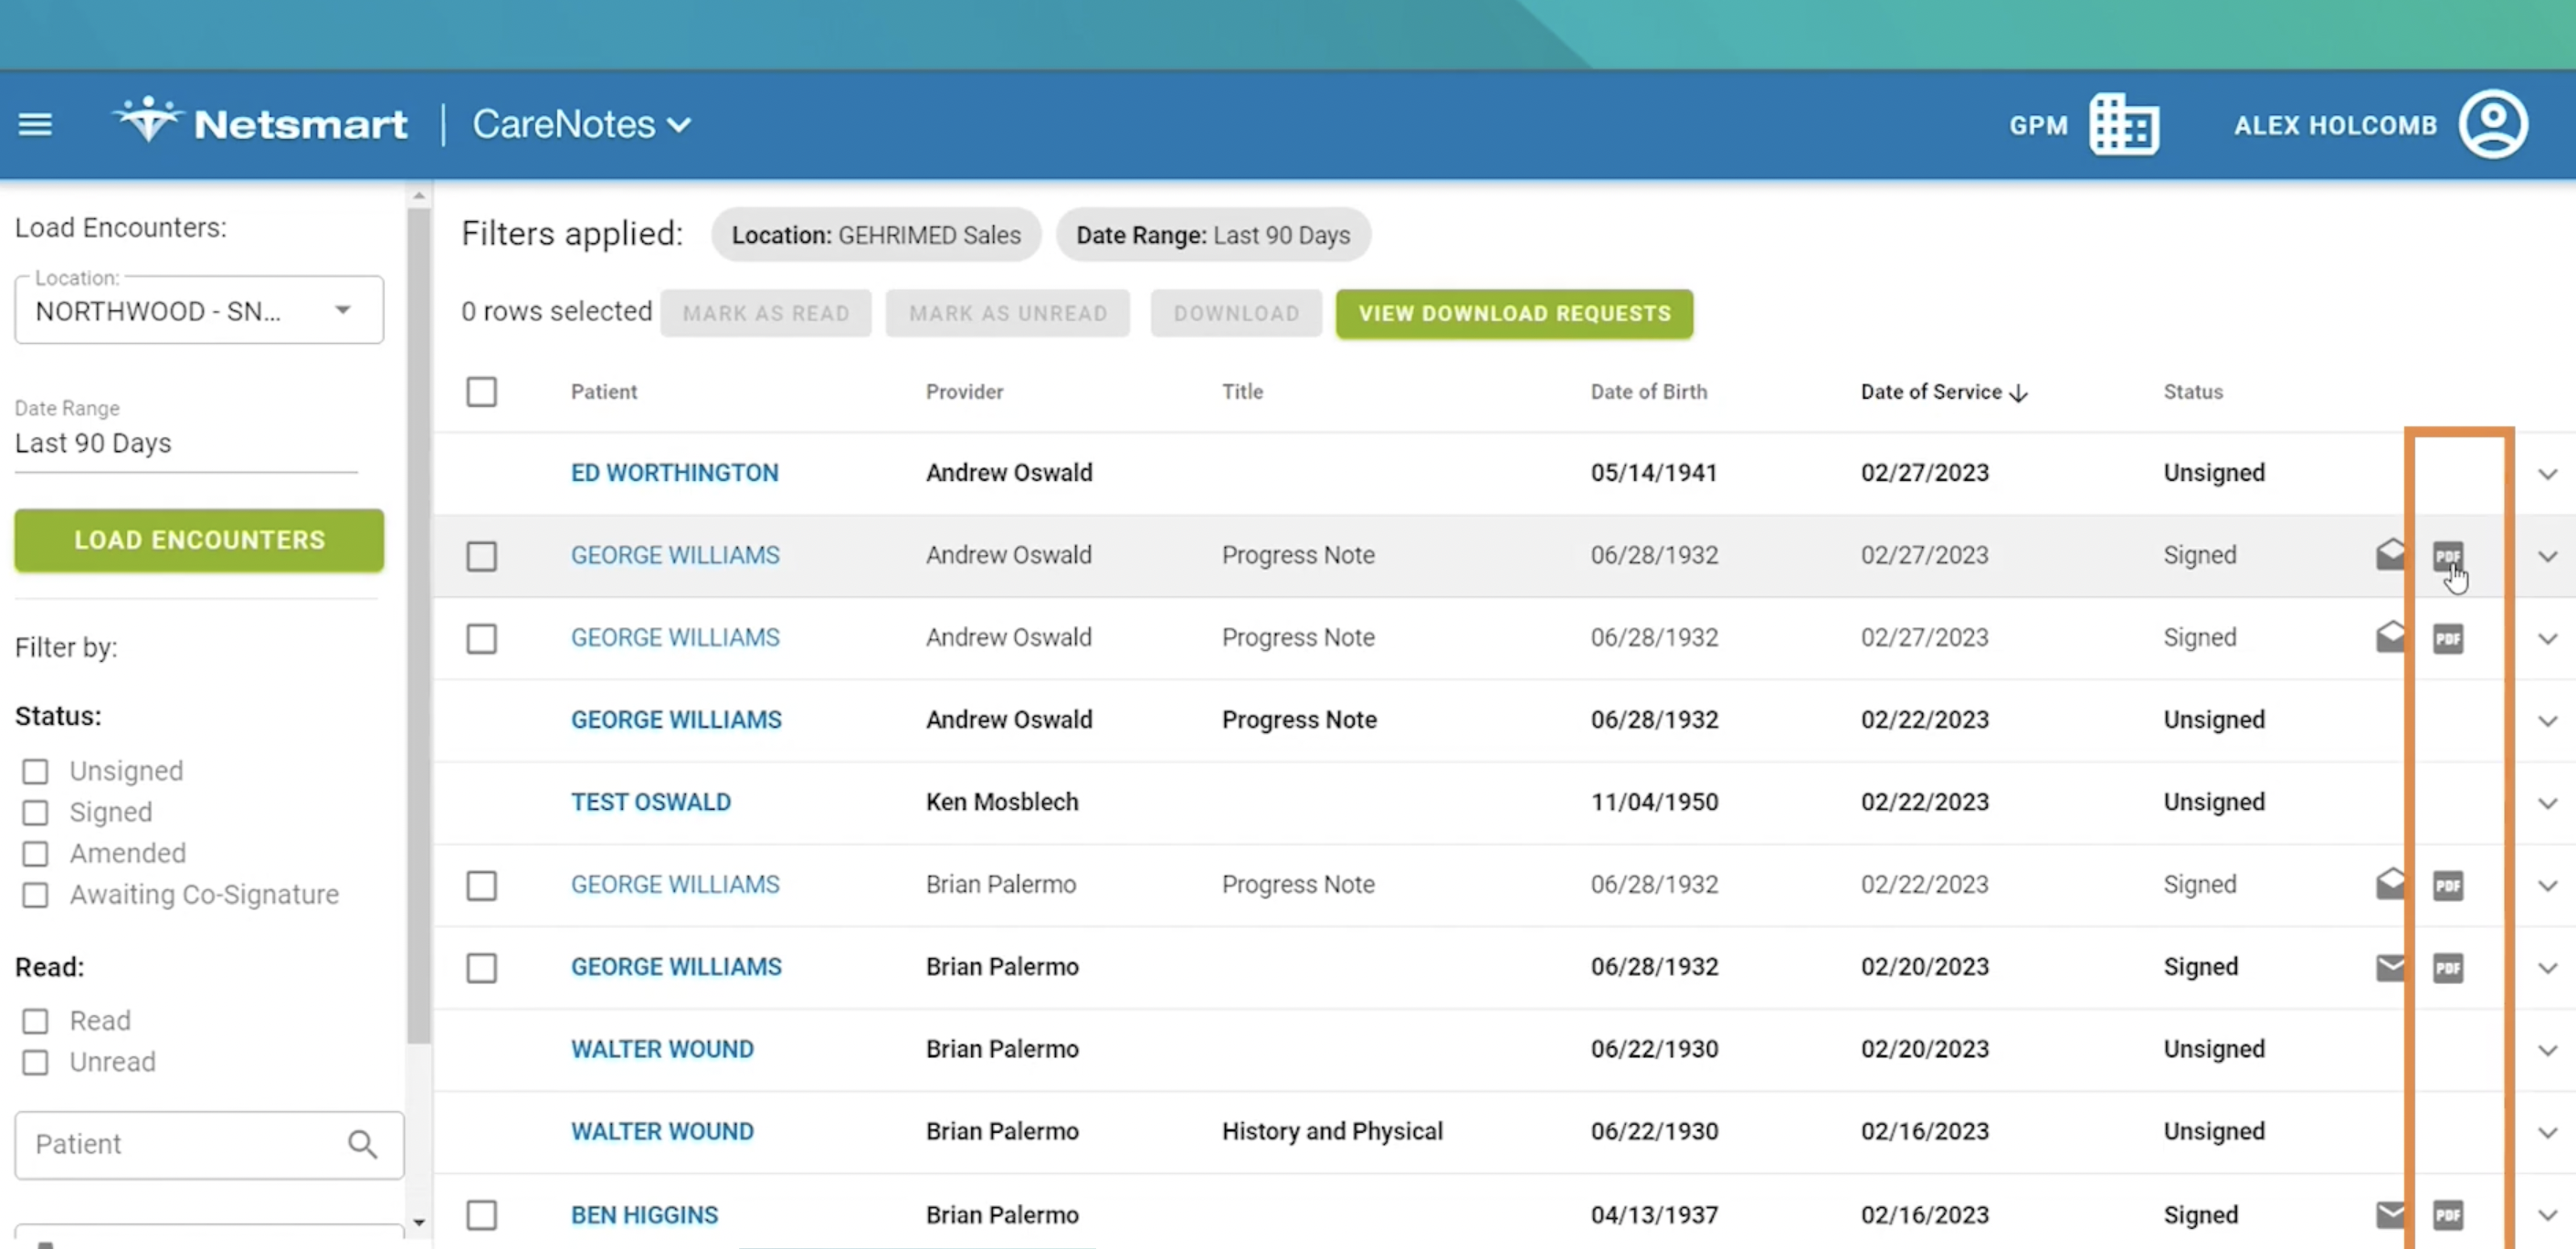Click PDF icon for Ben Higgins row
2576x1249 pixels.
[2447, 1215]
